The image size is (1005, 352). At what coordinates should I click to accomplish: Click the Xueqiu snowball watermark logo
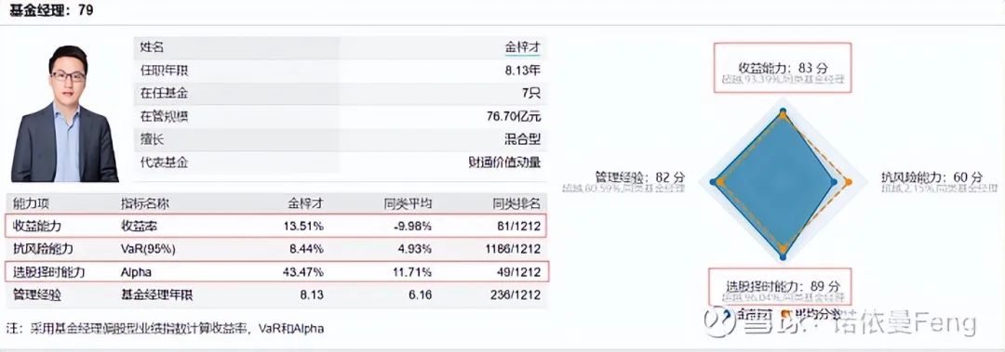tap(718, 322)
